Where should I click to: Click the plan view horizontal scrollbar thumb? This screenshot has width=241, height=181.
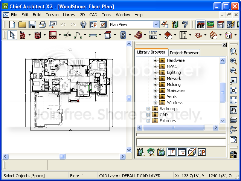pyautogui.click(x=62, y=156)
